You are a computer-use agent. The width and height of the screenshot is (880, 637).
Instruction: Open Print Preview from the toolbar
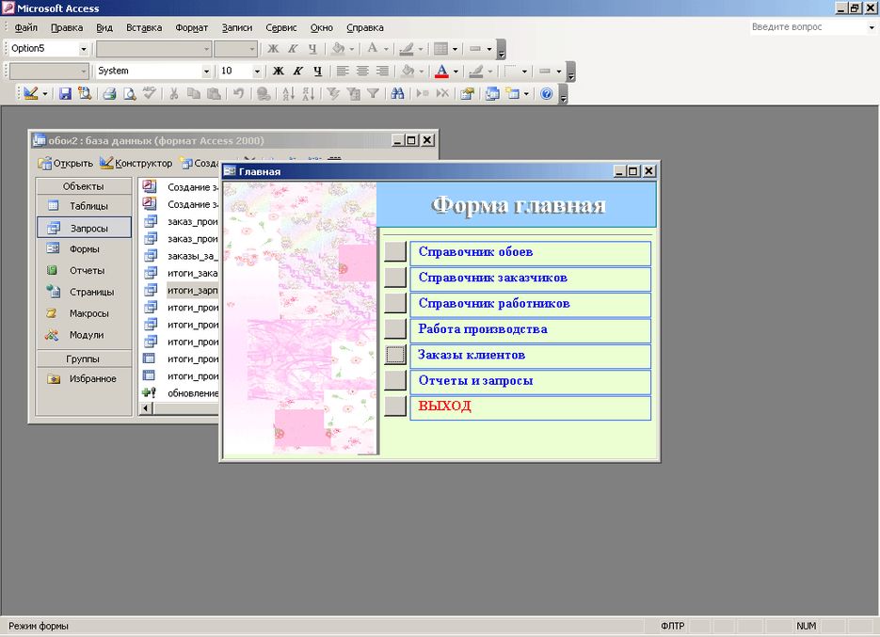pos(130,94)
